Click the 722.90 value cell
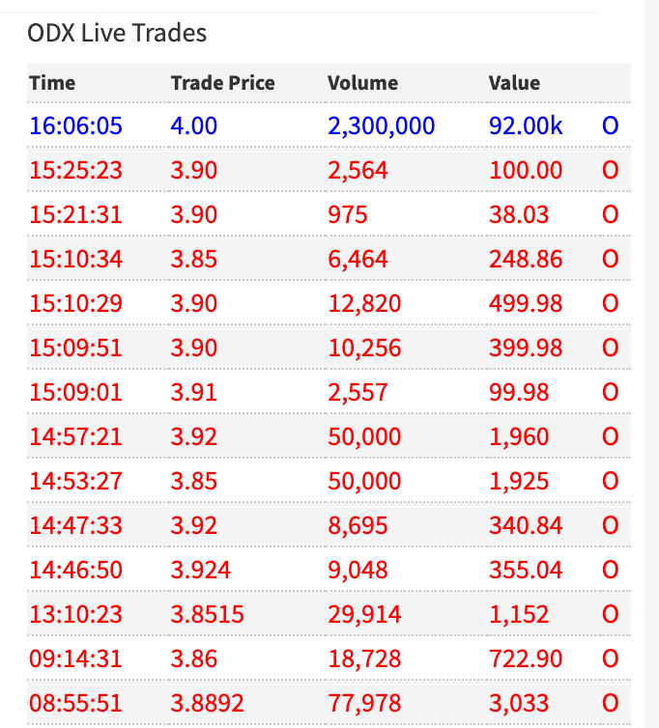659x728 pixels. [x=526, y=658]
